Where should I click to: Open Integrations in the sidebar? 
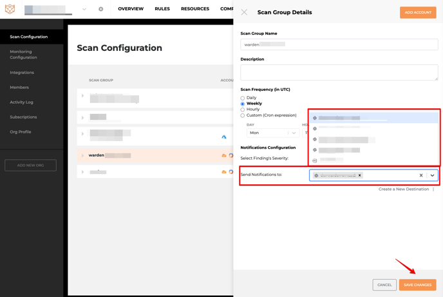point(22,73)
